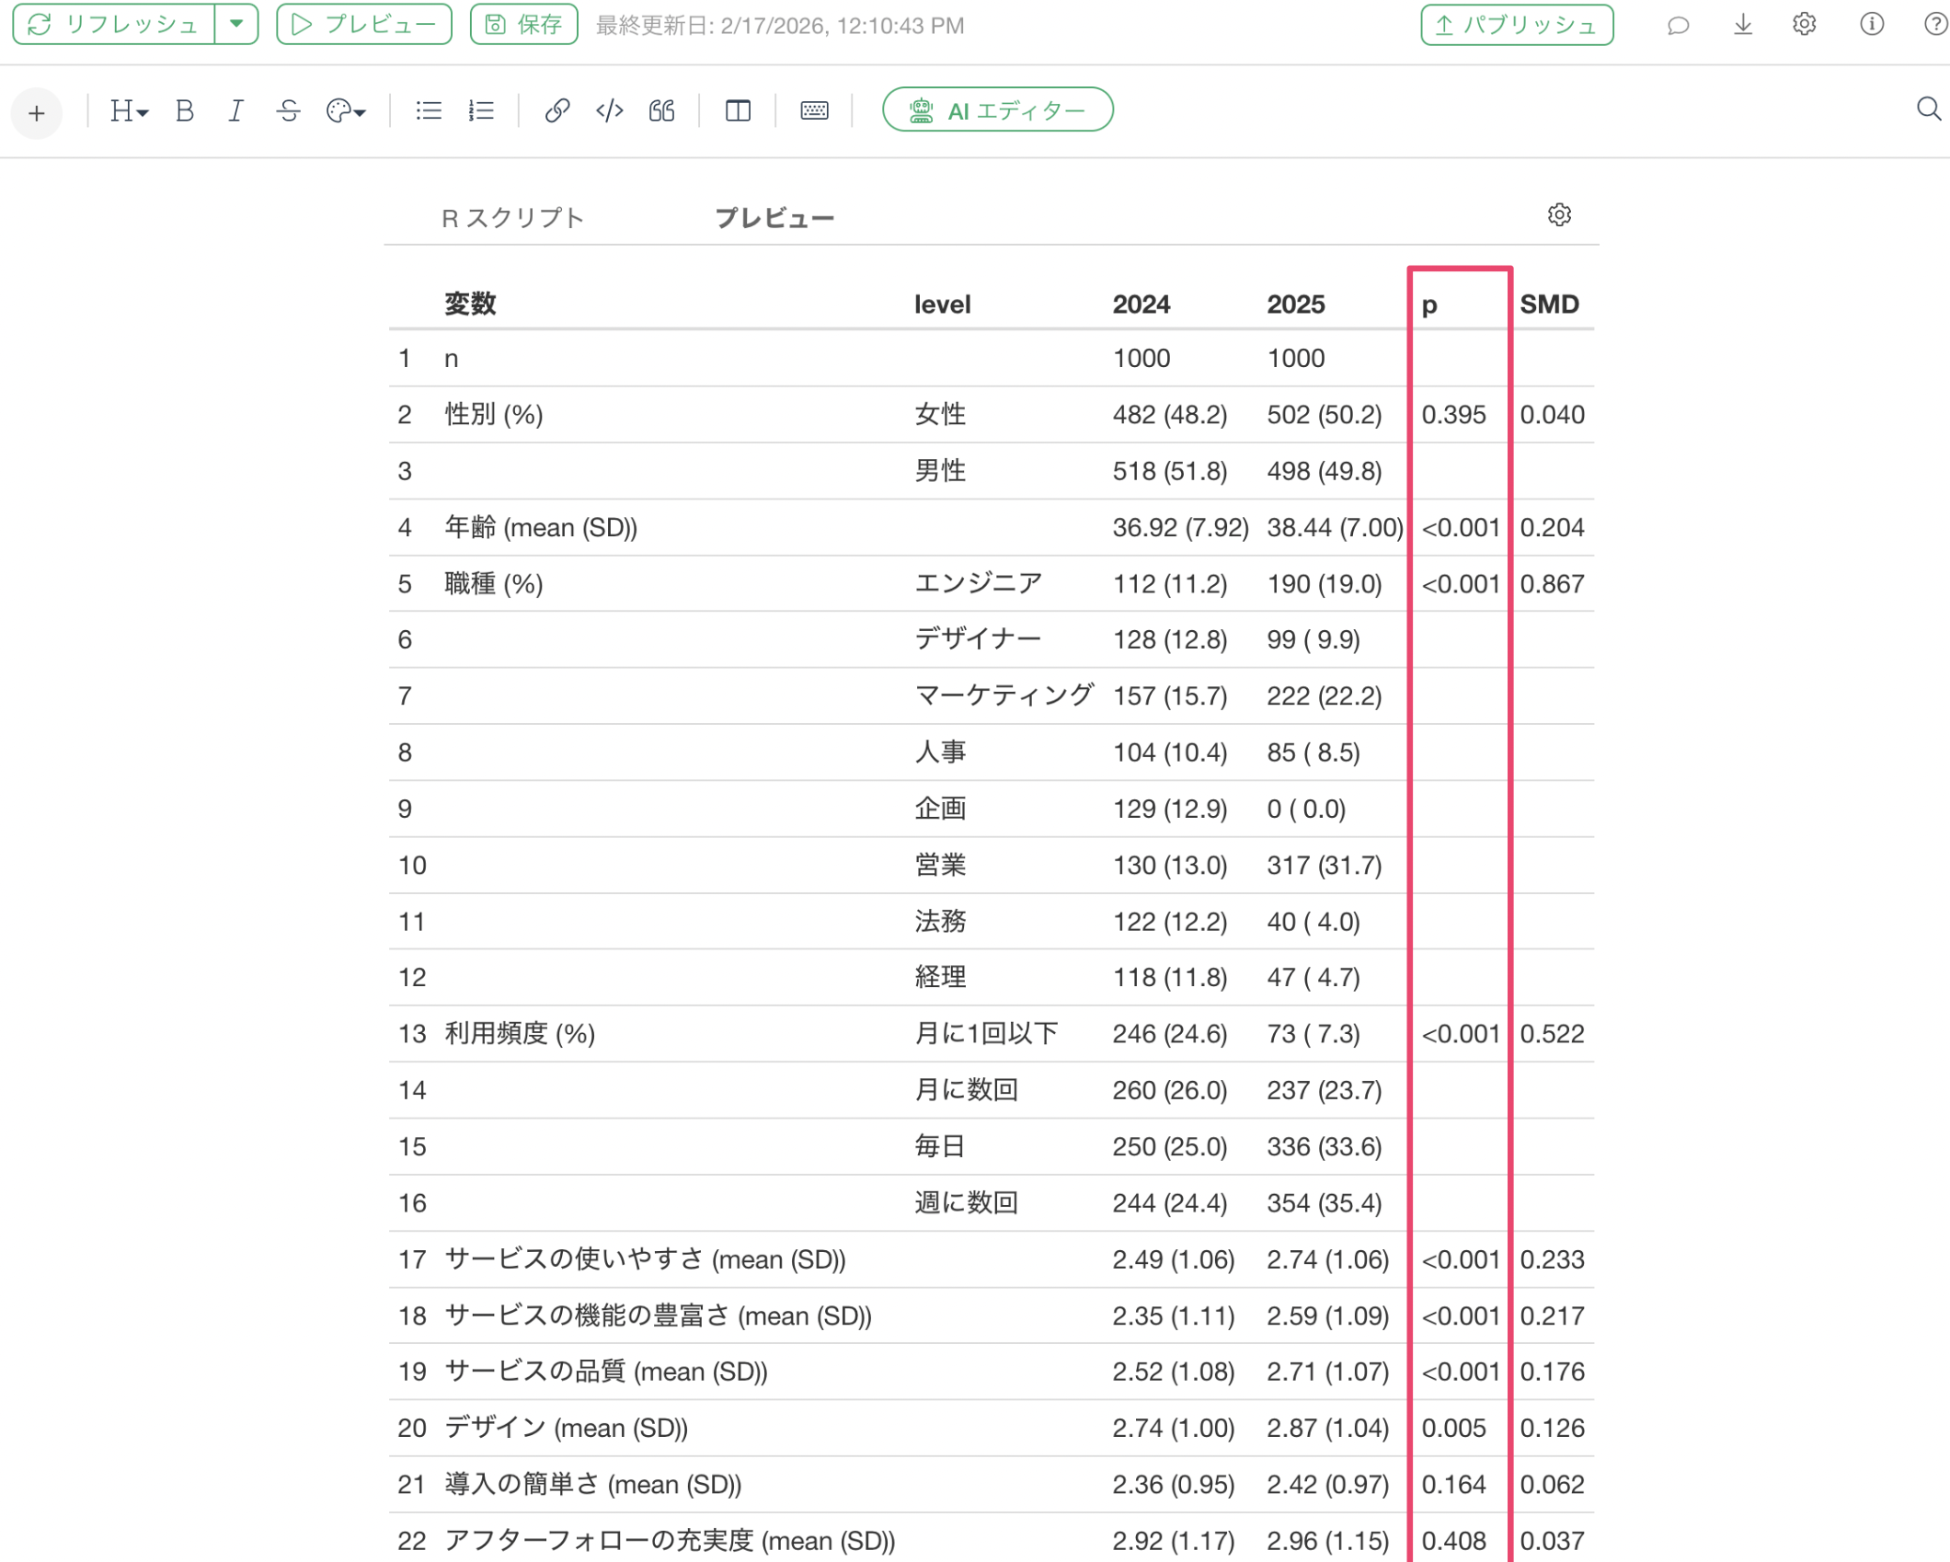The height and width of the screenshot is (1562, 1950).
Task: Expand the Refresh options arrow
Action: tap(236, 24)
